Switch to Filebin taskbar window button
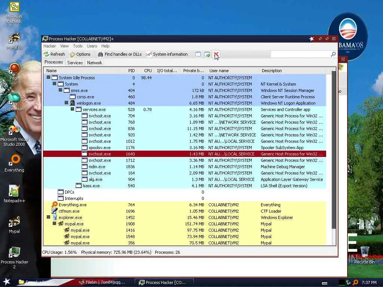383x287 pixels. 102,283
